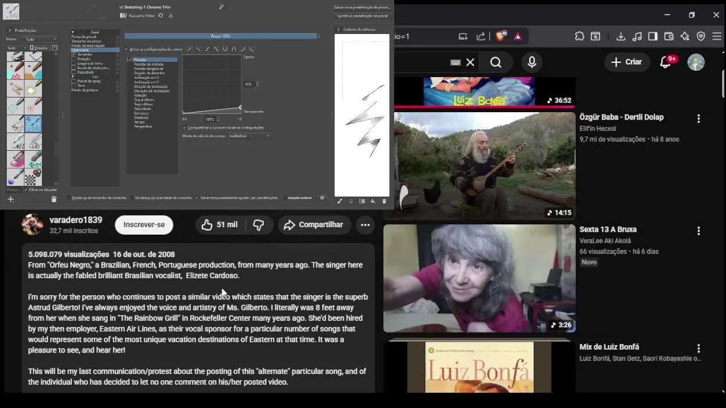This screenshot has width=726, height=408.
Task: Click the Brave VPN shield icon
Action: (x=701, y=36)
